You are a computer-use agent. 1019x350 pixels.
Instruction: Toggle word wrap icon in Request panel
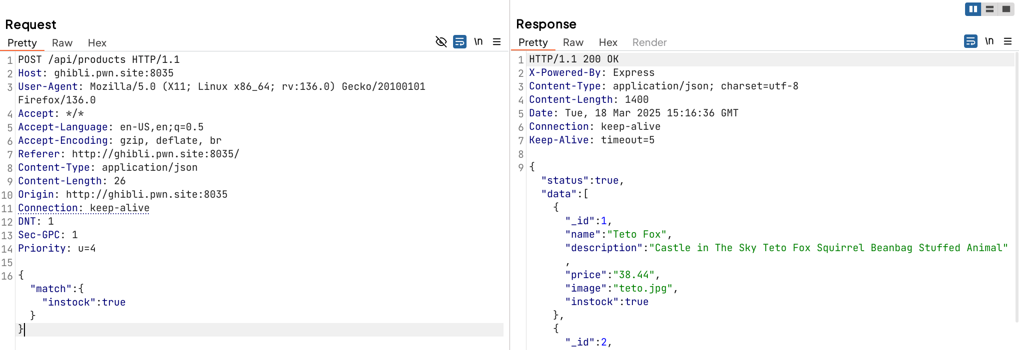[460, 41]
